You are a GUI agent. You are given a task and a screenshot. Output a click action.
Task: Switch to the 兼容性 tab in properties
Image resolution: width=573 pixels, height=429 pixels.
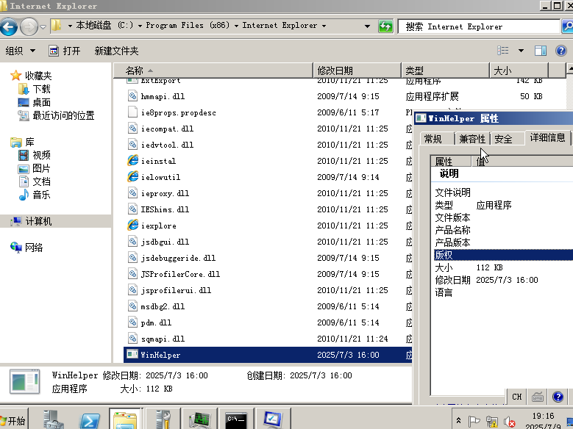(472, 139)
